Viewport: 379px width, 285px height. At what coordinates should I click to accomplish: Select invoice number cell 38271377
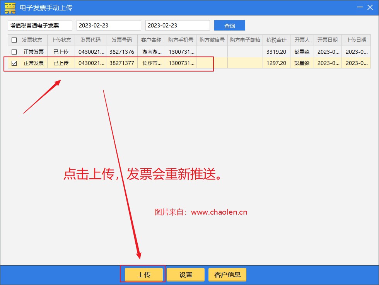coord(122,63)
